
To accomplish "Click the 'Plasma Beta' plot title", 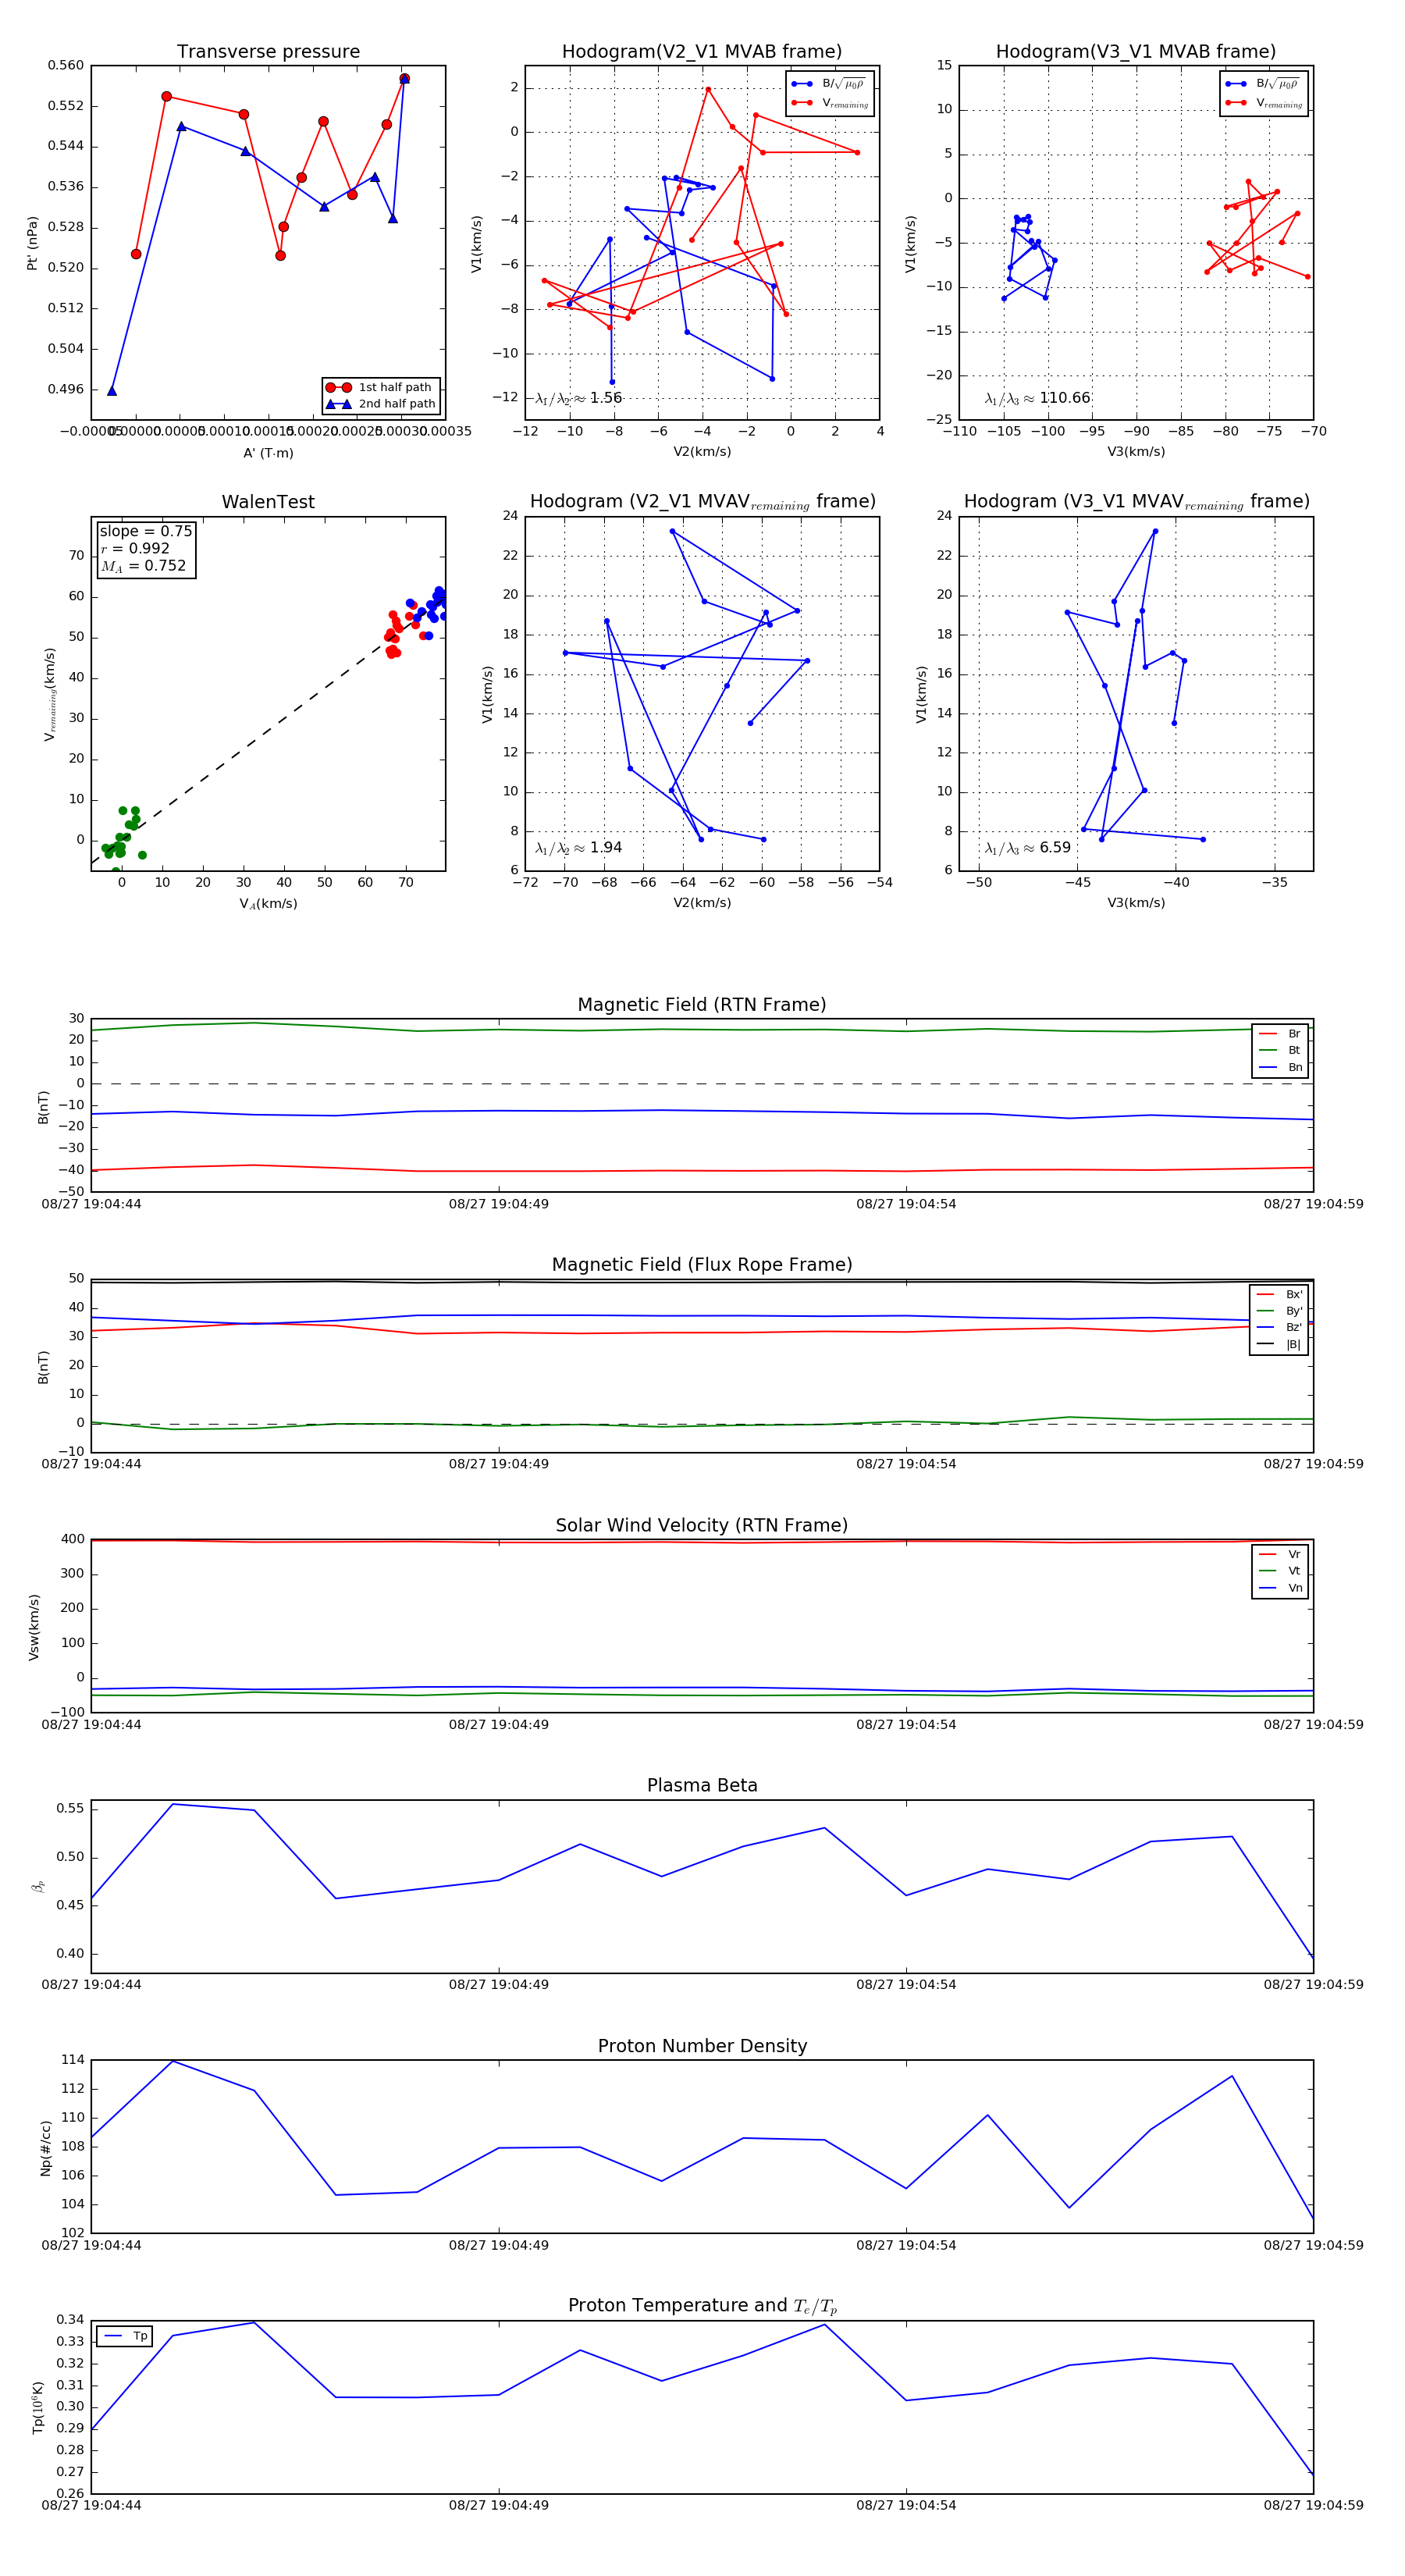I will pos(702,1785).
